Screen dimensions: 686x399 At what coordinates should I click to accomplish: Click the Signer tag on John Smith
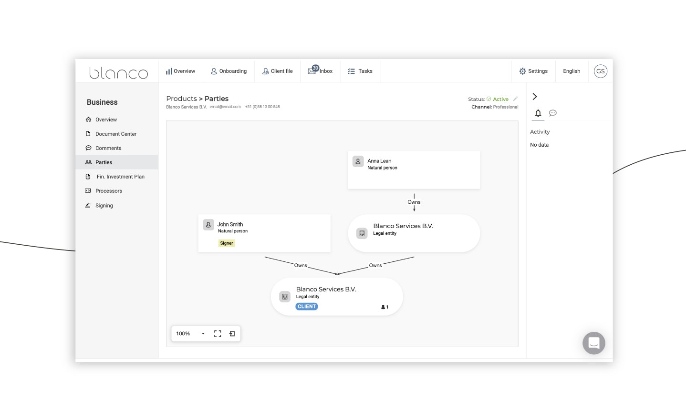pyautogui.click(x=227, y=243)
